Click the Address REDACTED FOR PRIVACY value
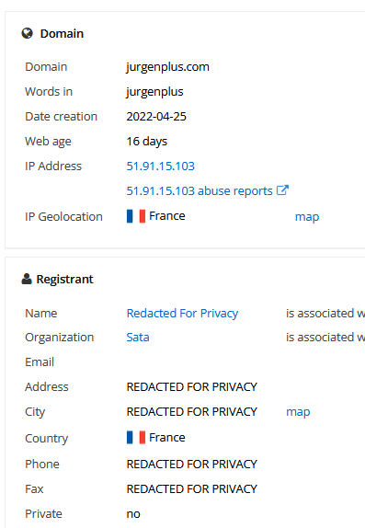This screenshot has width=365, height=528. tap(191, 387)
